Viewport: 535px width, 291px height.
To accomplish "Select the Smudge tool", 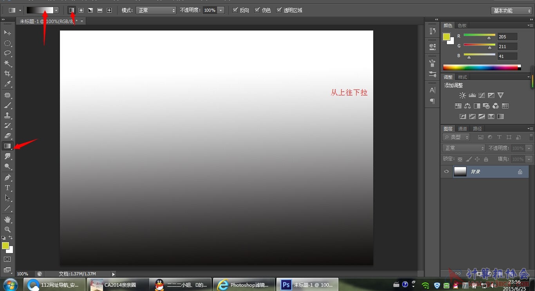I will click(x=7, y=156).
